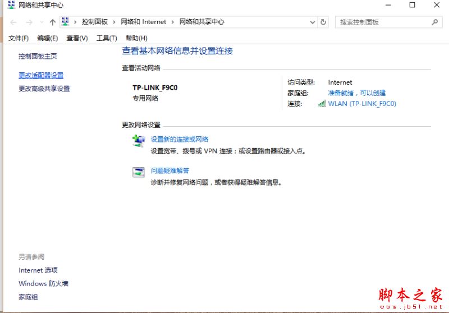
Task: Open 更改高级共享设置 link
Action: (44, 89)
